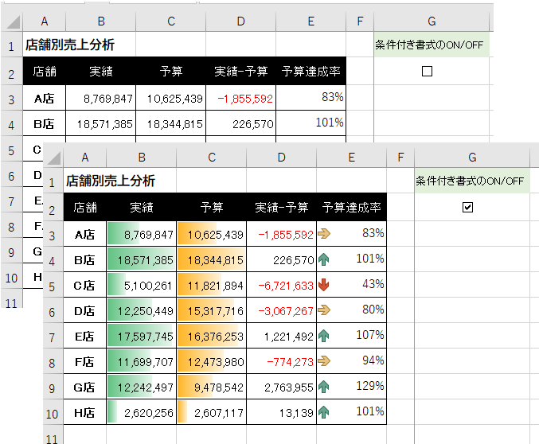Viewport: 539px width, 444px height.
Task: Select the back sheet's column F header
Action: click(x=361, y=20)
